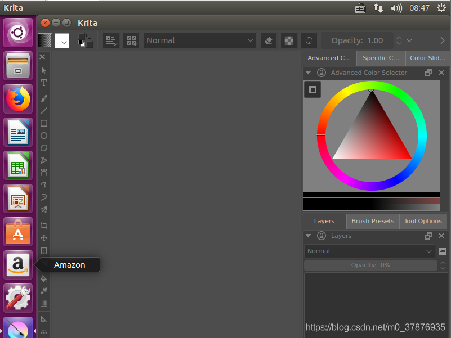Screen dimensions: 451x338
Task: Open the Normal blending mode dropdown in toolbar
Action: [x=200, y=40]
